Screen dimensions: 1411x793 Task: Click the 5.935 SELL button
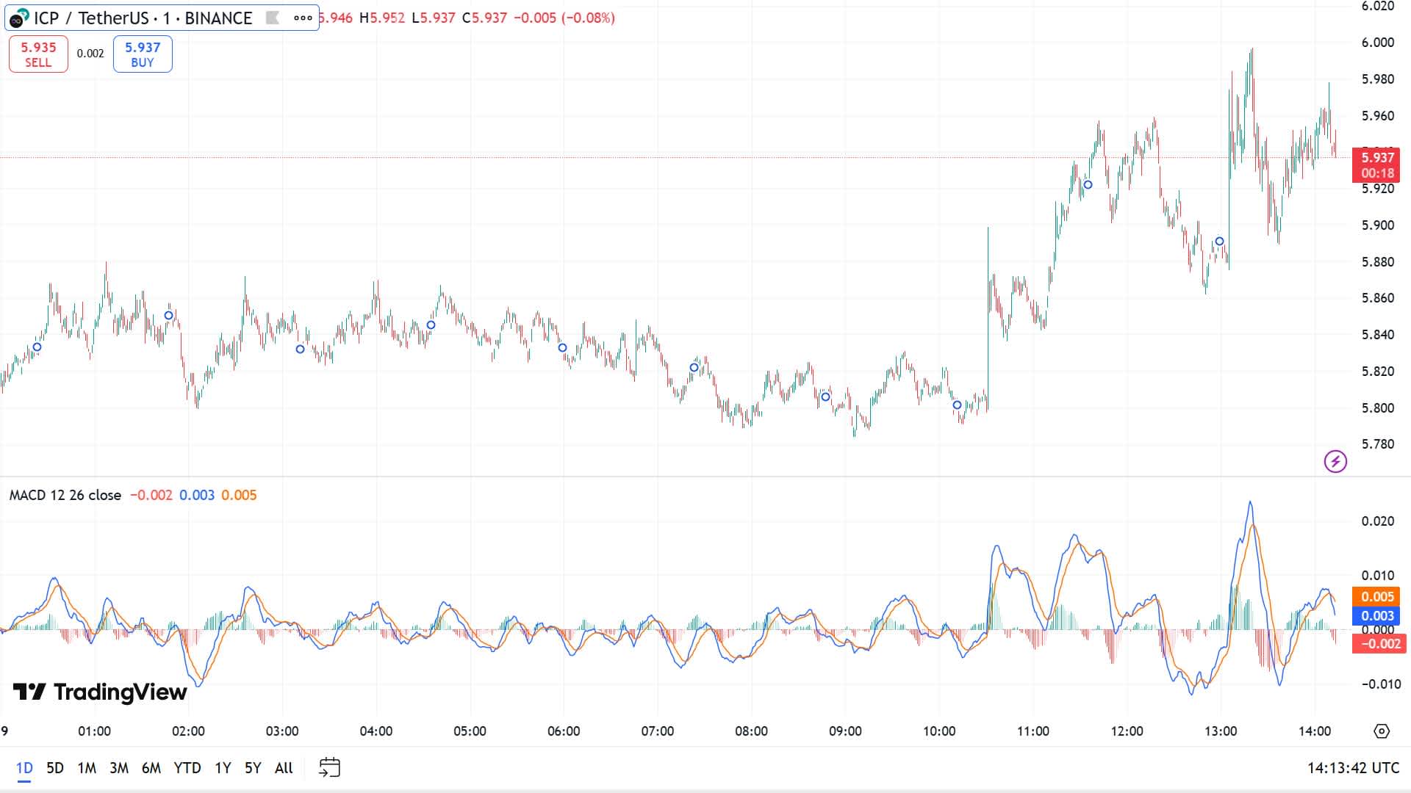(37, 53)
